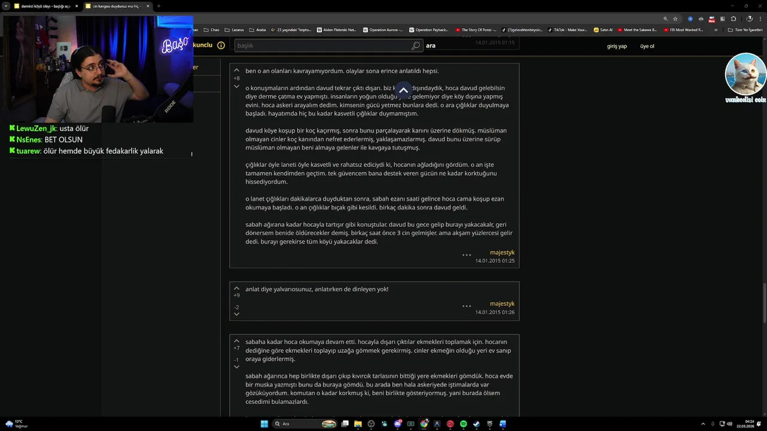The image size is (767, 431).
Task: Downvote the post showing +7 score
Action: tap(236, 367)
